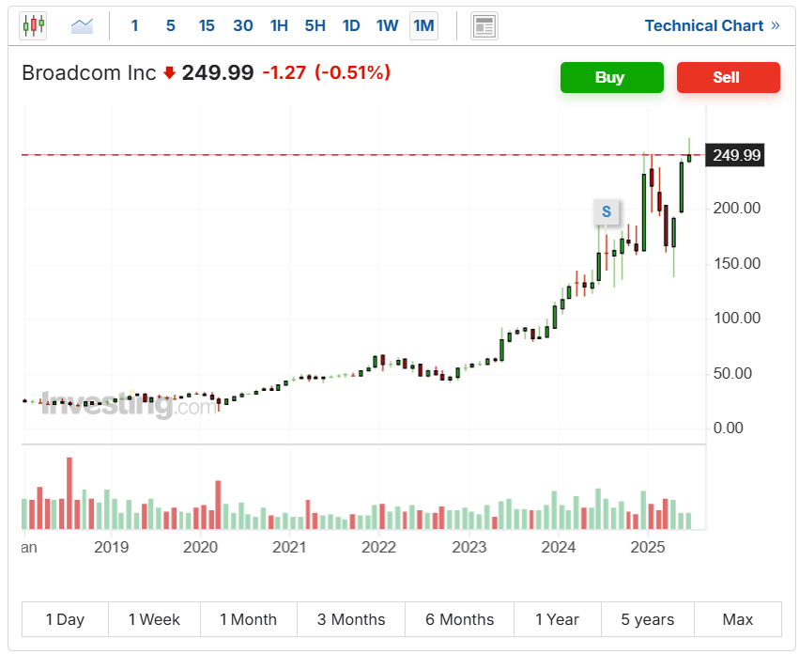
Task: Select the 1W interval
Action: point(387,25)
